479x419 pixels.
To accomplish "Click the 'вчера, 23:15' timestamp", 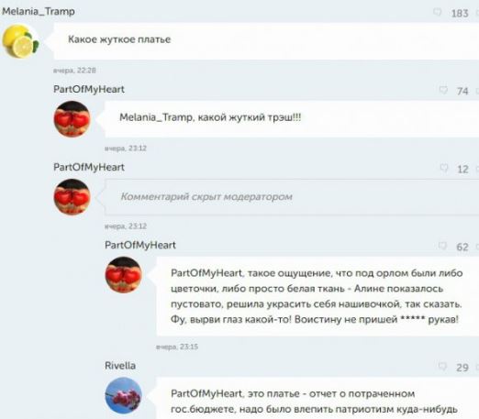I will click(177, 347).
